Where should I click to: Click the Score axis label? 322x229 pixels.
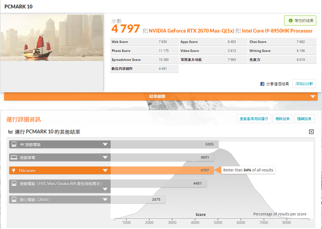tap(201, 215)
